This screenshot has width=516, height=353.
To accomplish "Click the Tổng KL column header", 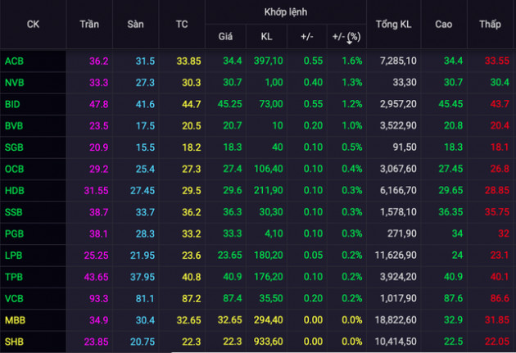I will [394, 25].
